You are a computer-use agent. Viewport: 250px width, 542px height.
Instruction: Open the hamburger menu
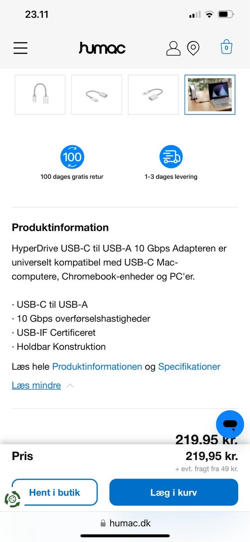(x=20, y=48)
